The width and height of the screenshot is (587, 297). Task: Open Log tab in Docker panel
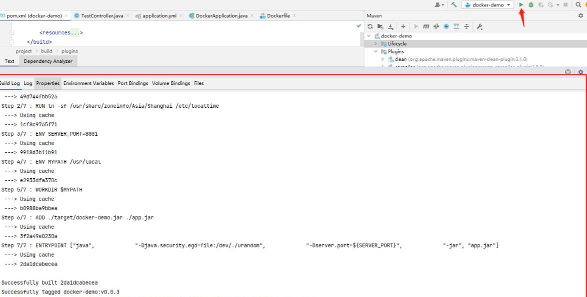point(27,83)
